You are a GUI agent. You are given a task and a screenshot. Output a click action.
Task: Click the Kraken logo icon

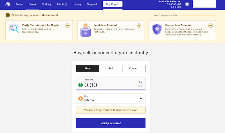8,4
